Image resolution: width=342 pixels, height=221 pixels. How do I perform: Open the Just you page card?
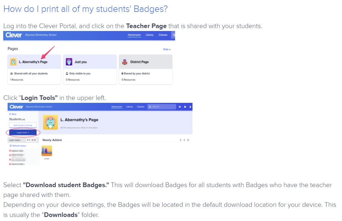click(x=90, y=69)
